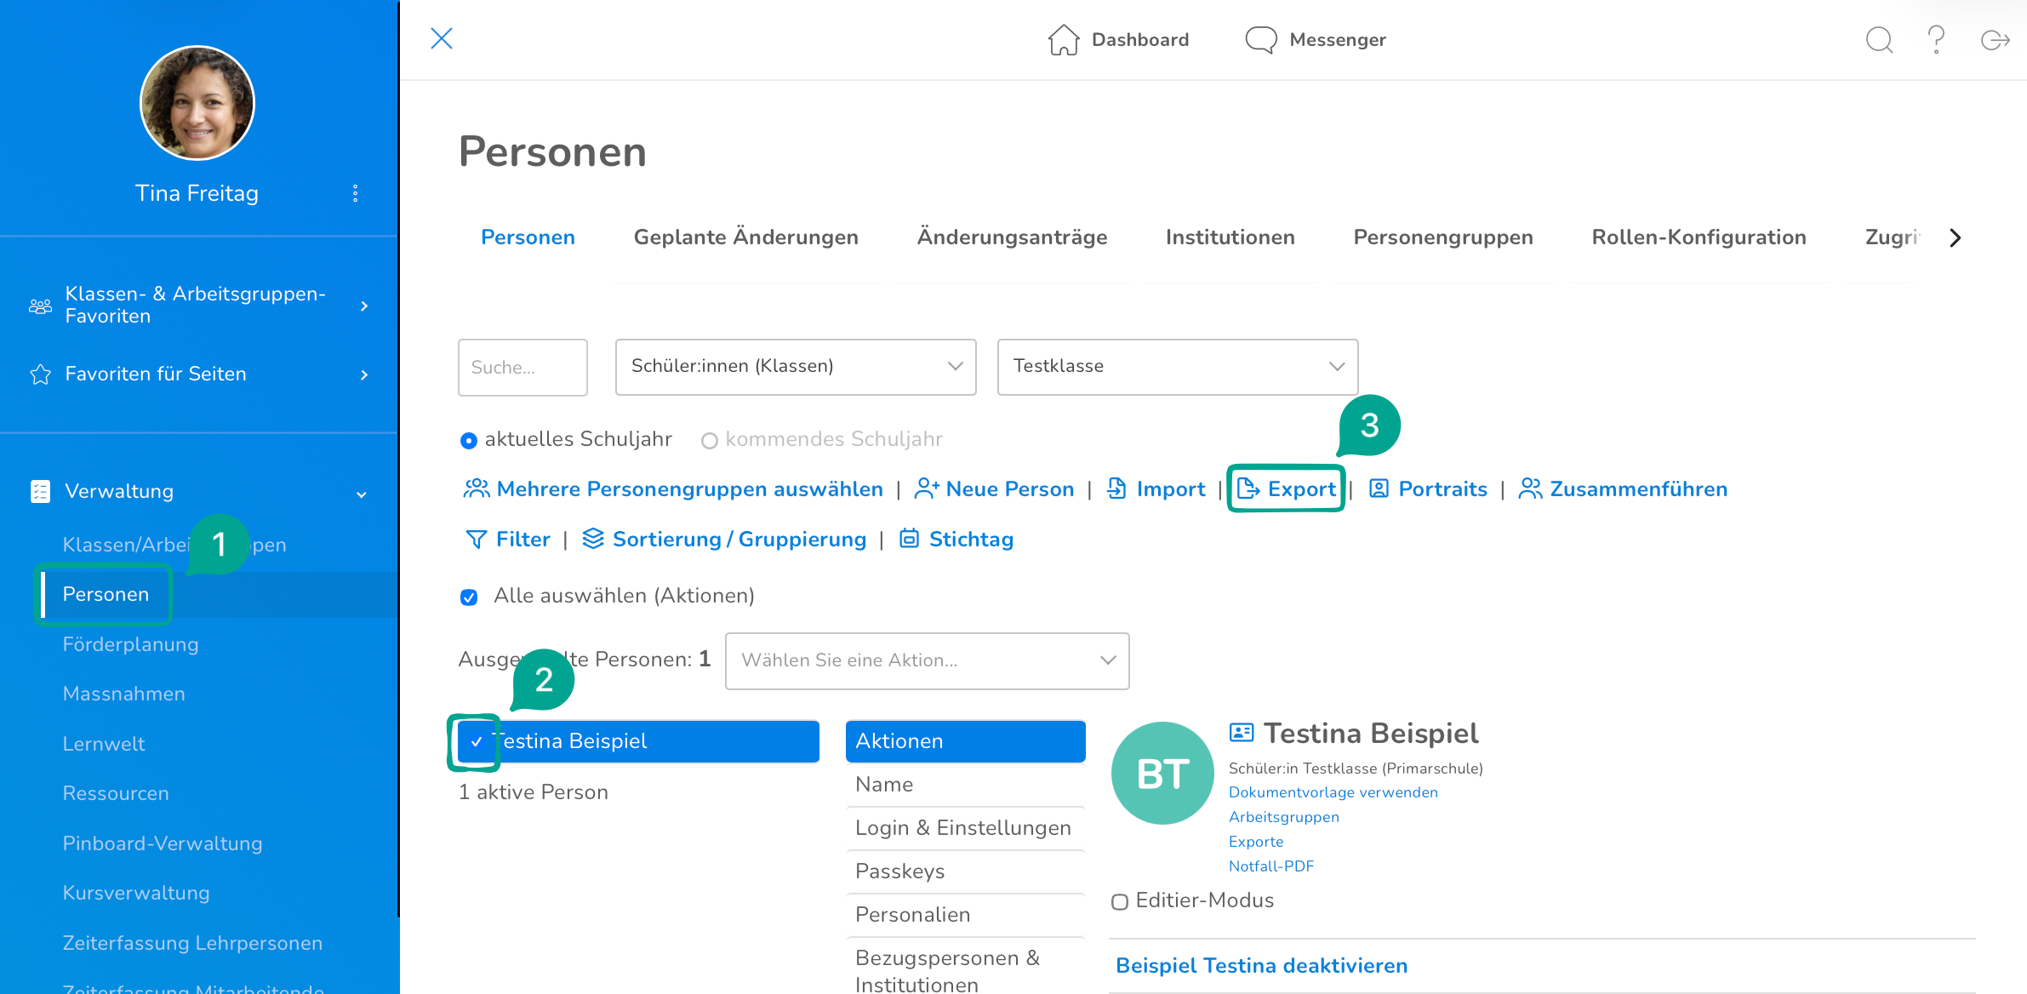Open the help question mark icon

click(x=1936, y=40)
